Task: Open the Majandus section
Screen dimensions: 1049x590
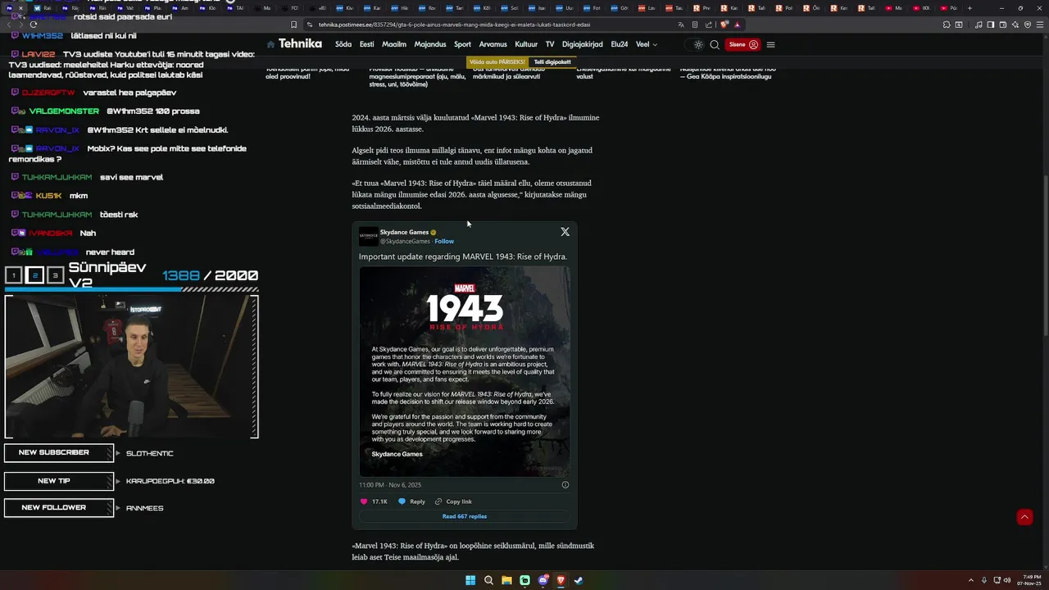Action: [430, 44]
